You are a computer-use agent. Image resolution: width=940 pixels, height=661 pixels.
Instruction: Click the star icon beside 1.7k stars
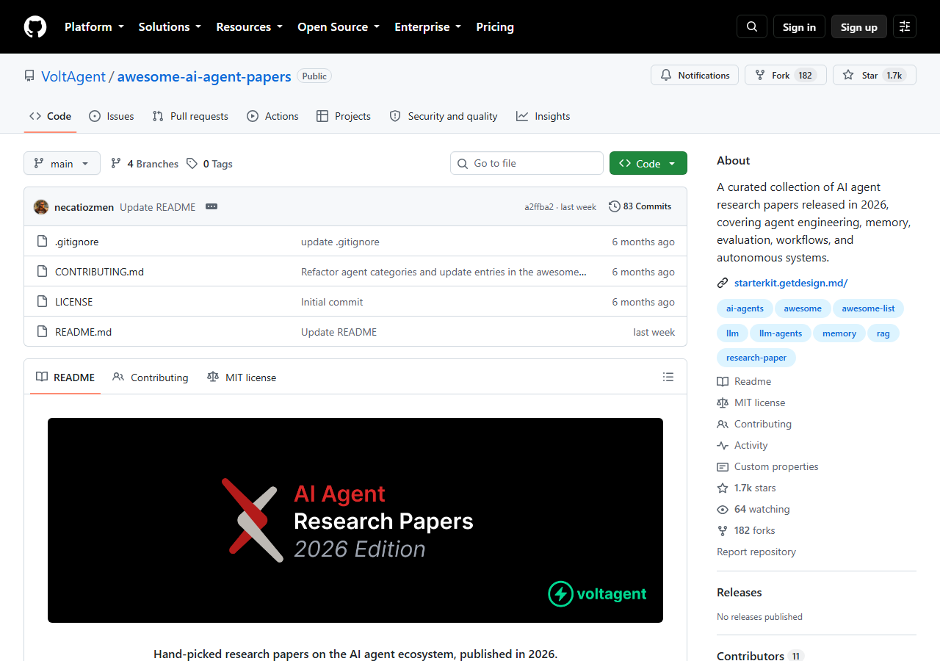723,488
